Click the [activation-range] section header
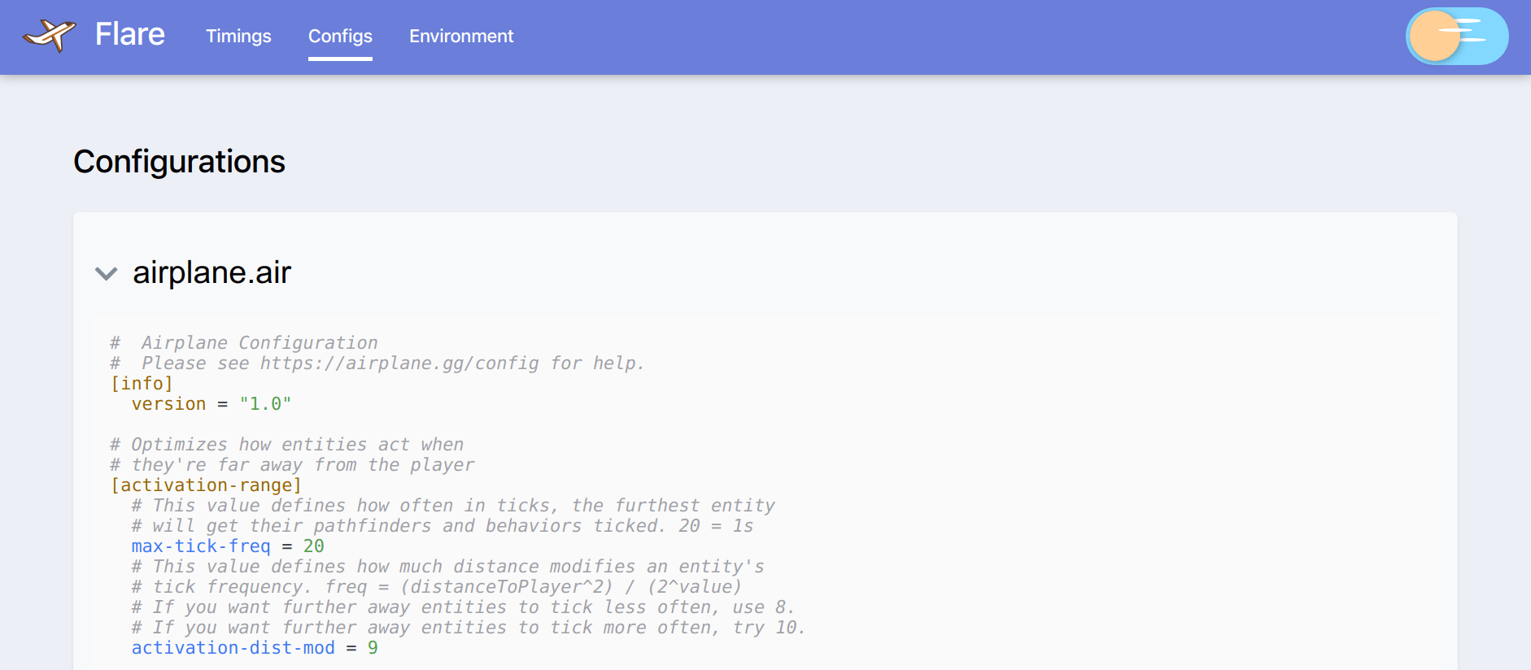This screenshot has width=1531, height=670. tap(206, 485)
